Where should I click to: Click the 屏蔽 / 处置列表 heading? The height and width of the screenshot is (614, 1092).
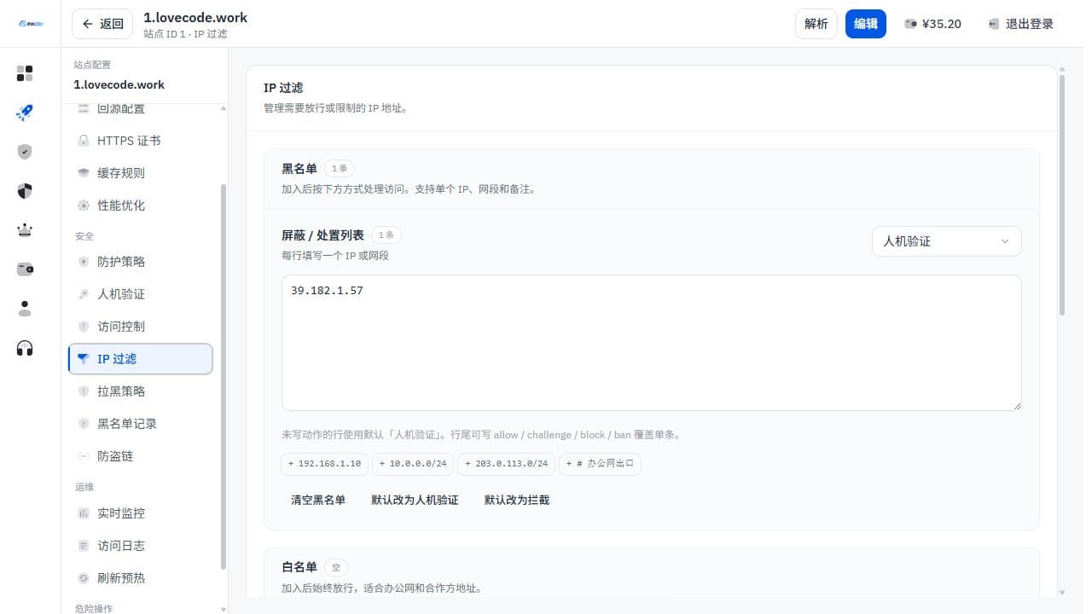point(322,235)
